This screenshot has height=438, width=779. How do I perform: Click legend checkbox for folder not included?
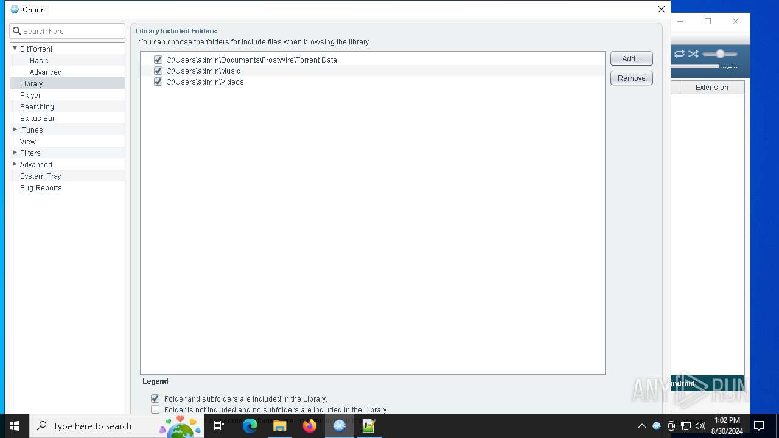coord(155,409)
